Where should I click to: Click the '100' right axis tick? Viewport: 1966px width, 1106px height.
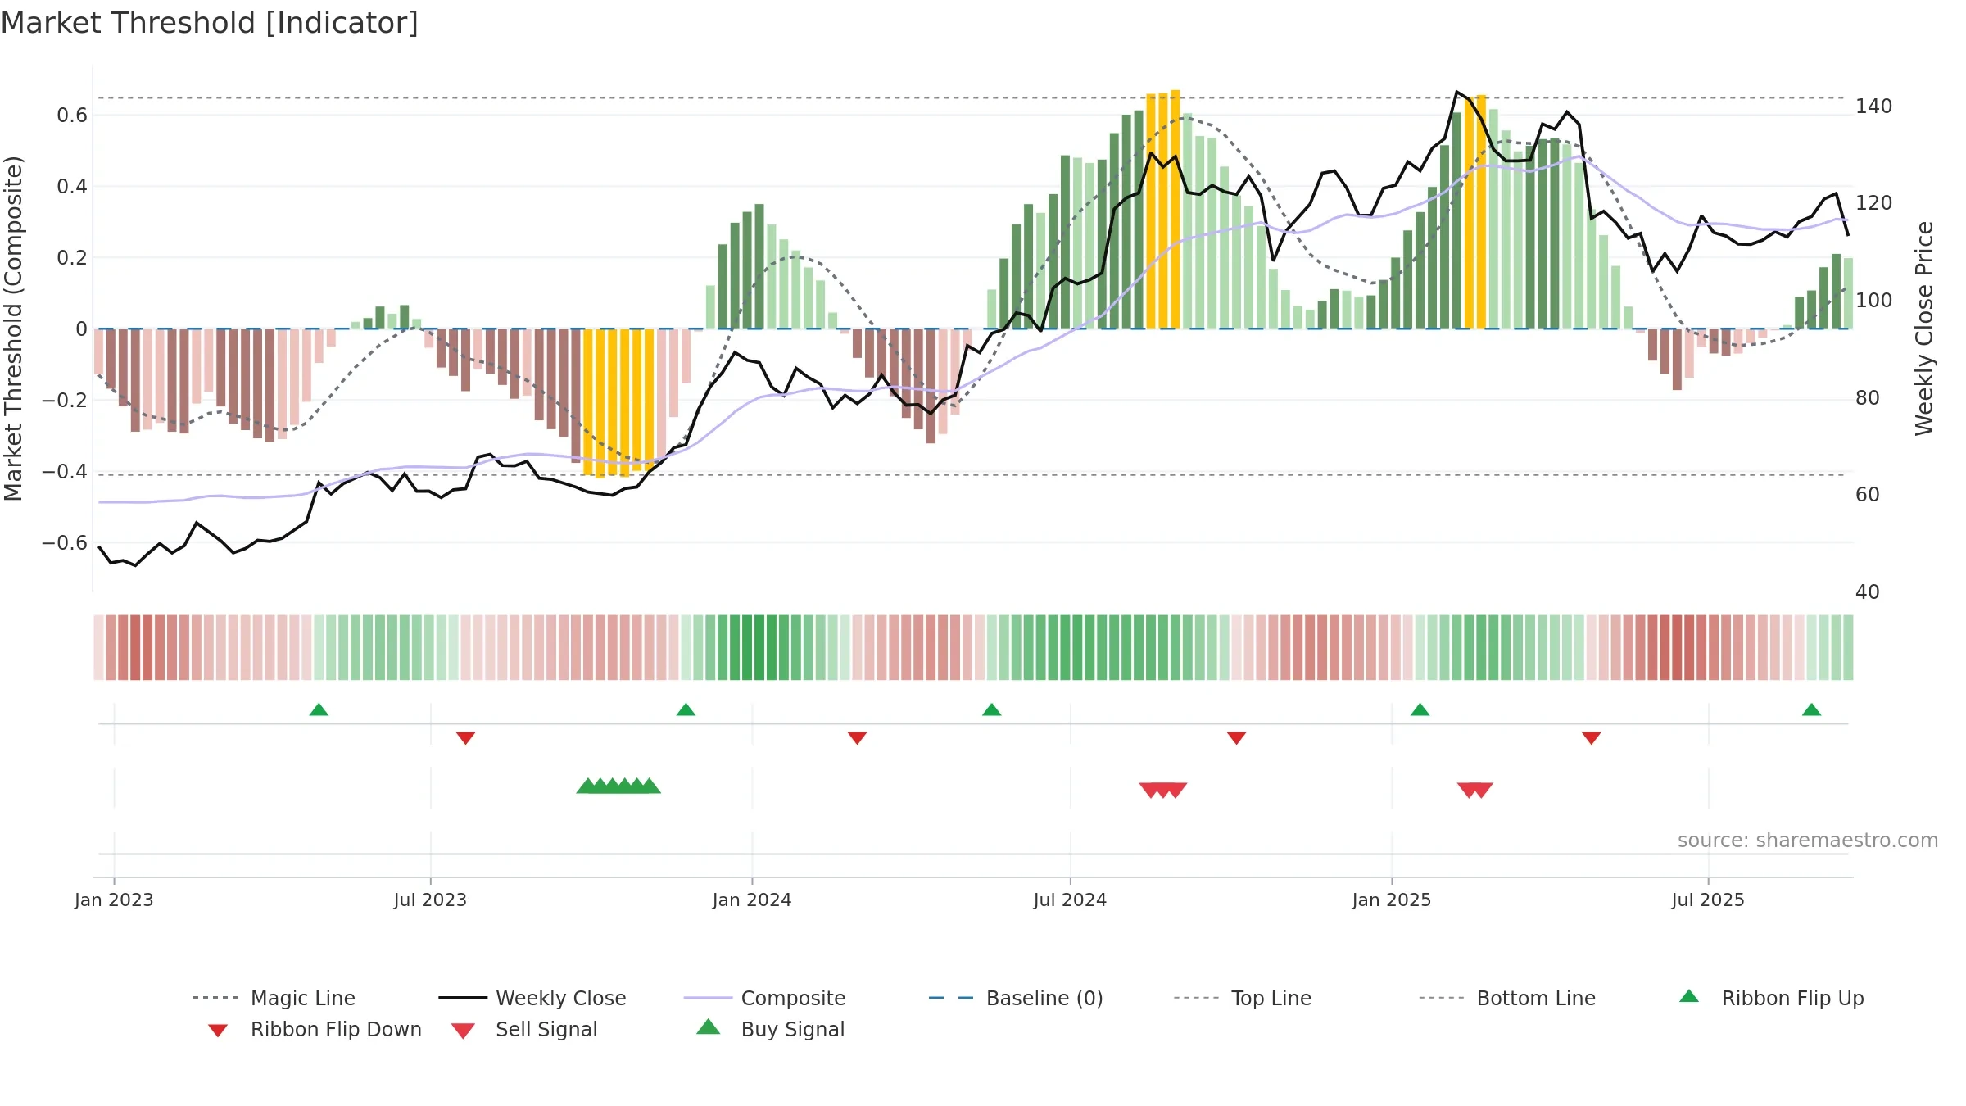[x=1874, y=301]
